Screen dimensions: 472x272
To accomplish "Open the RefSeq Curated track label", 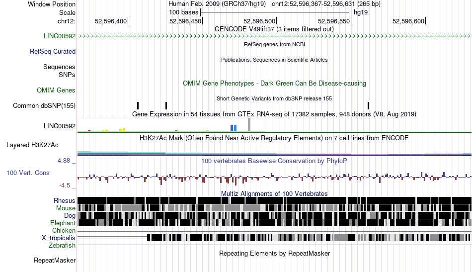I will [53, 52].
